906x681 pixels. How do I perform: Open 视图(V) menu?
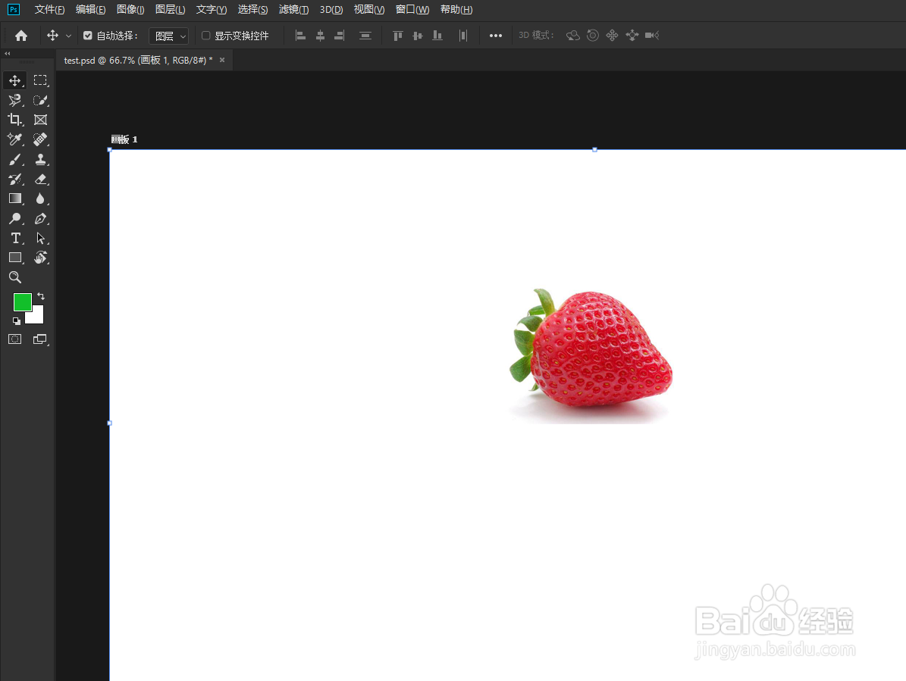369,9
